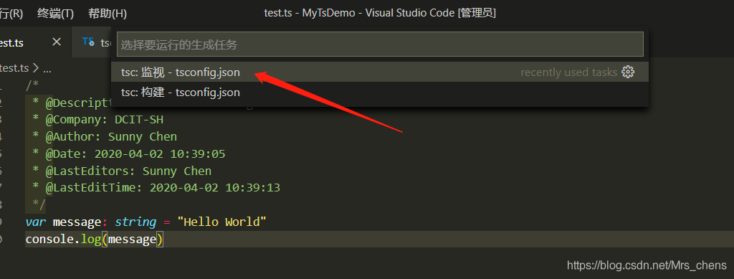734x279 pixels.
Task: Open the 终端(T) menu
Action: [56, 14]
